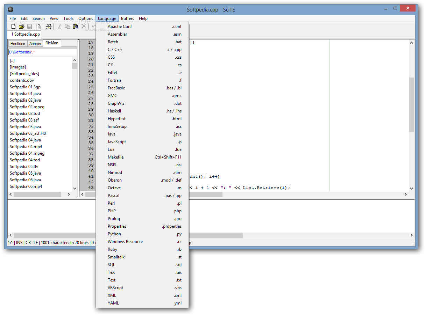Click the SciTE application icon in title bar
Image resolution: width=425 pixels, height=315 pixels.
click(10, 9)
